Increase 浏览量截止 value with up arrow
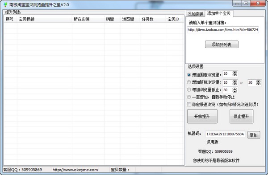268x175 pixels. 234,89
